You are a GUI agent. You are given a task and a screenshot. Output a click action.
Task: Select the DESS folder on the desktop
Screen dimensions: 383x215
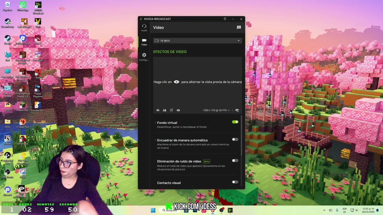tap(7, 124)
